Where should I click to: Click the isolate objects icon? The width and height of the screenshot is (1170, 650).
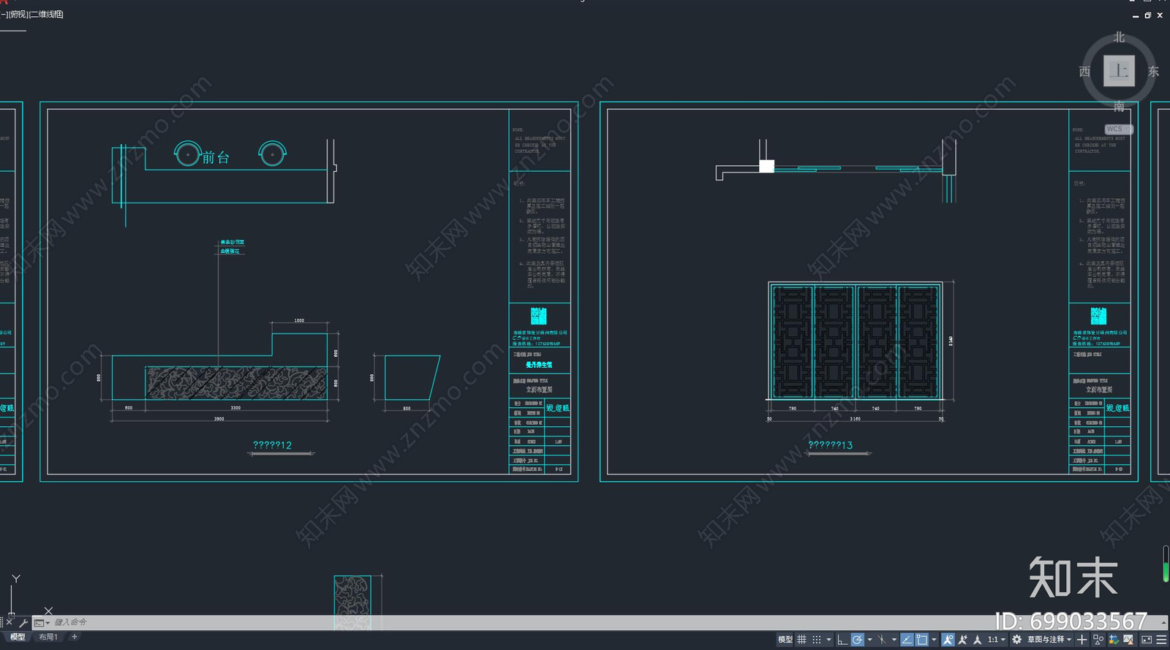pyautogui.click(x=1098, y=640)
